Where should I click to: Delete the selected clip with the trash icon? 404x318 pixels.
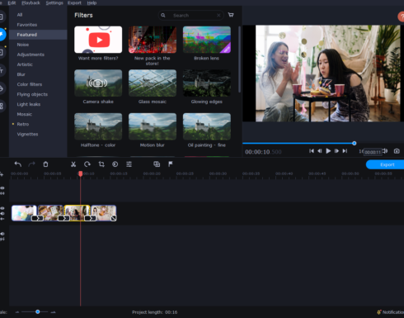pos(45,164)
